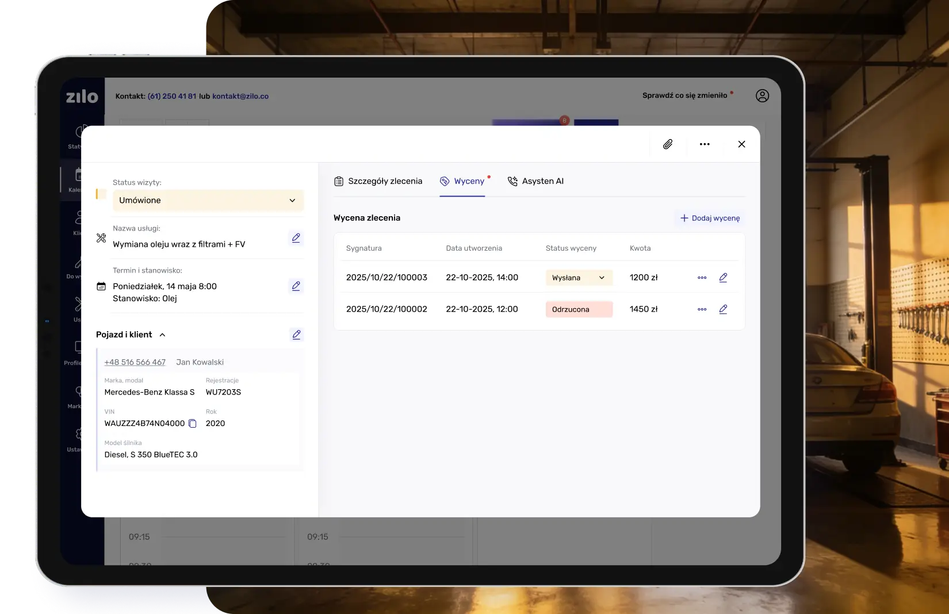Call client number +48 516 566 467
This screenshot has height=614, width=949.
click(x=135, y=362)
